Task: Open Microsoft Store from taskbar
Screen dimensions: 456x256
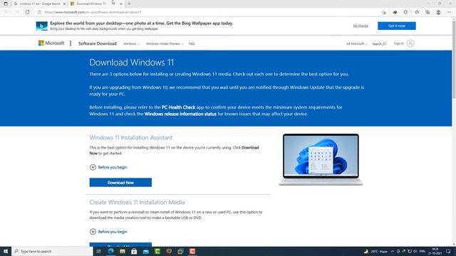Action: point(134,251)
